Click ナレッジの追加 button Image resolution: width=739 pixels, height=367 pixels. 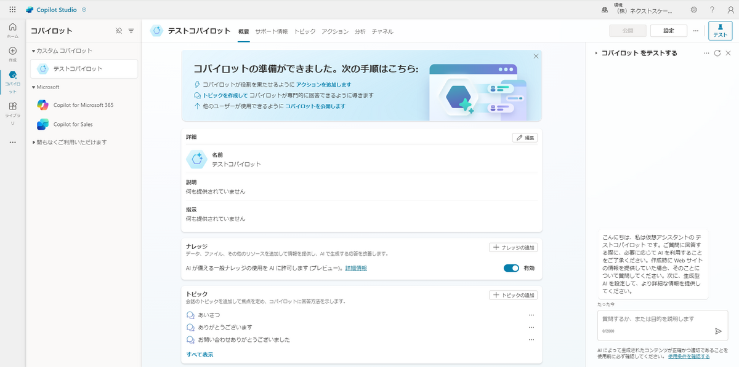[513, 247]
